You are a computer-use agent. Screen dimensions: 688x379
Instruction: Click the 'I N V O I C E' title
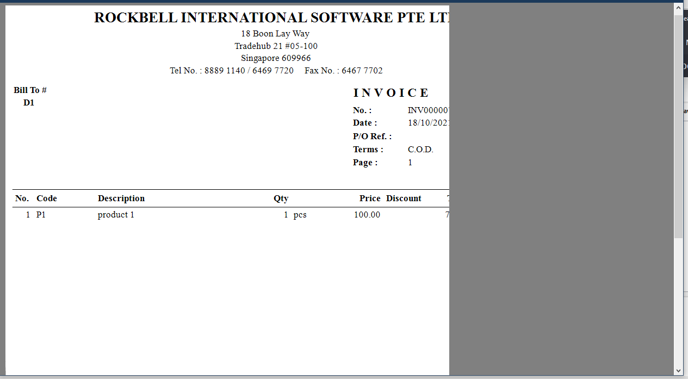pos(391,93)
